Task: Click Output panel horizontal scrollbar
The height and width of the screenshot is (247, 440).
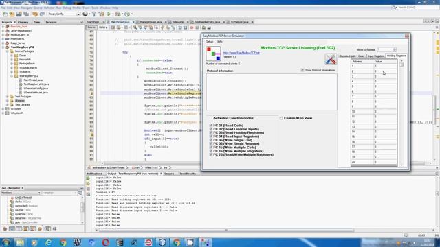Action: (x=225, y=231)
